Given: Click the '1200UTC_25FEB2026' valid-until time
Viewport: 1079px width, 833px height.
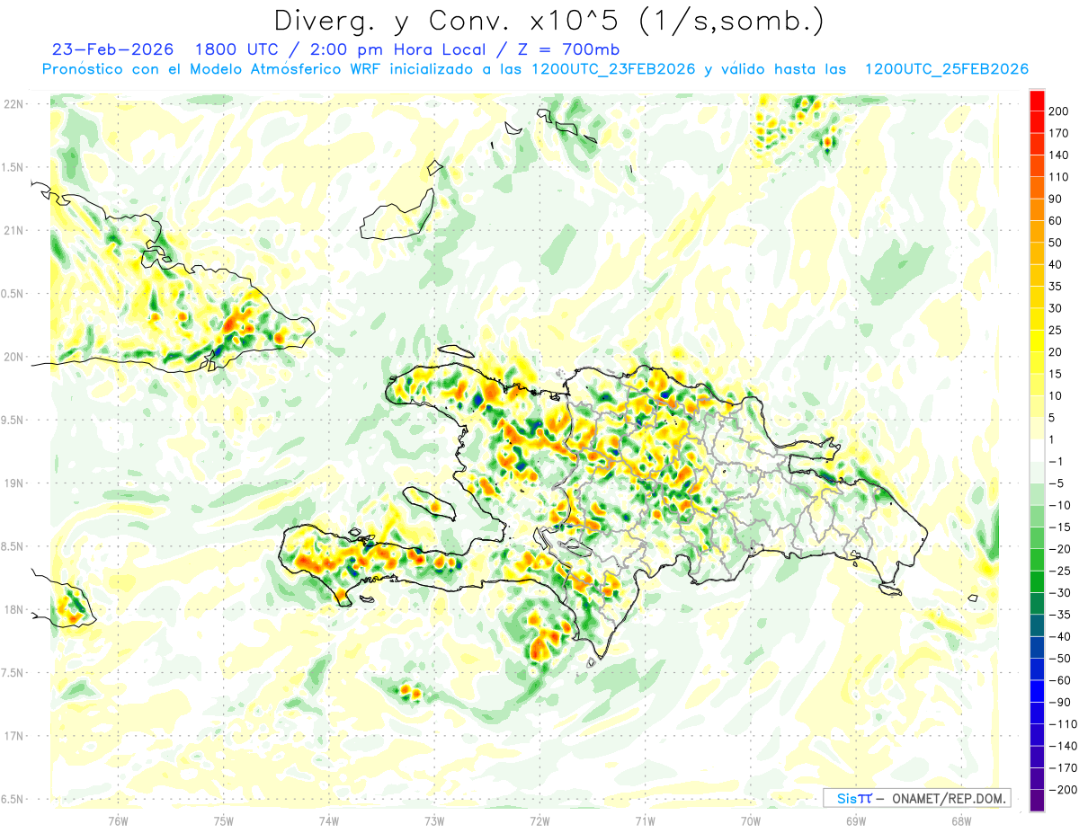Looking at the screenshot, I should click(946, 69).
